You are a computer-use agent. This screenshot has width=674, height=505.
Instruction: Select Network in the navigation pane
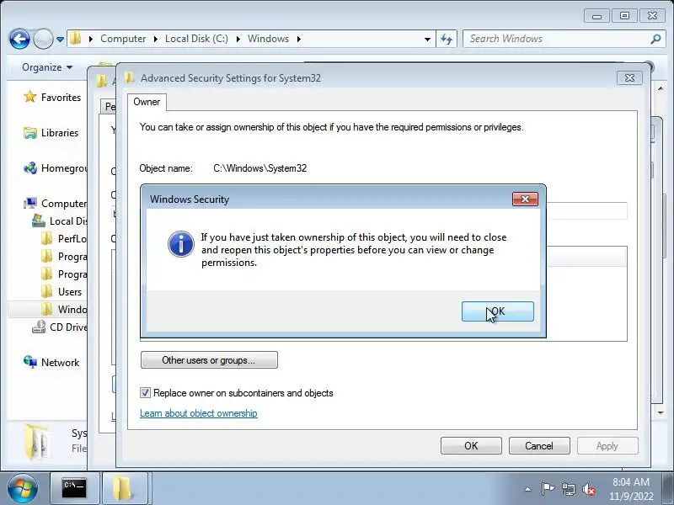(60, 363)
